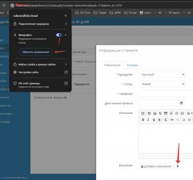Image resolution: width=193 pixels, height=180 pixels.
Task: Expand microphone options arrow beside the toggle
Action: pos(66,35)
